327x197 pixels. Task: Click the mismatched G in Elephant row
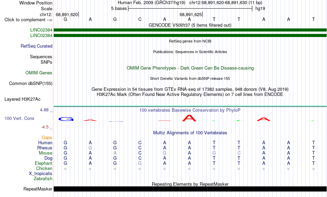pyautogui.click(x=140, y=163)
